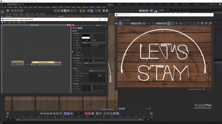Viewport: 222px width, 124px height.
Task: Open the Custom mode dropdown in node header
Action: coord(101,25)
